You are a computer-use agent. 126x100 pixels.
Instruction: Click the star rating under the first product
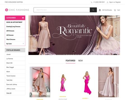point(40,99)
